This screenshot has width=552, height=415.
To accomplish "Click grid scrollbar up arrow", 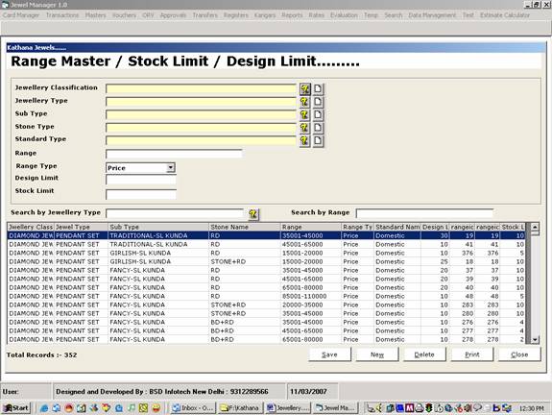I will 535,228.
